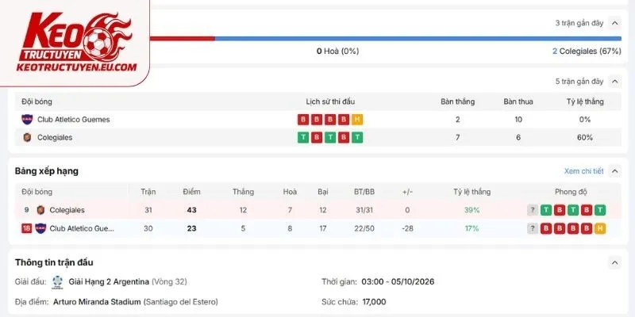
Task: Collapse the Thông tin trận đấu section chevron
Action: coord(614,262)
